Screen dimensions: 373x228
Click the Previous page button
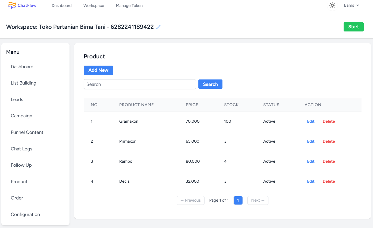191,200
